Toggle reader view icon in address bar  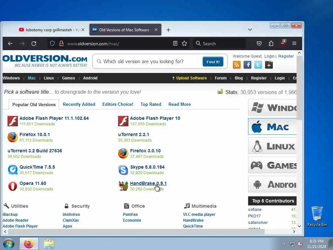[175, 44]
